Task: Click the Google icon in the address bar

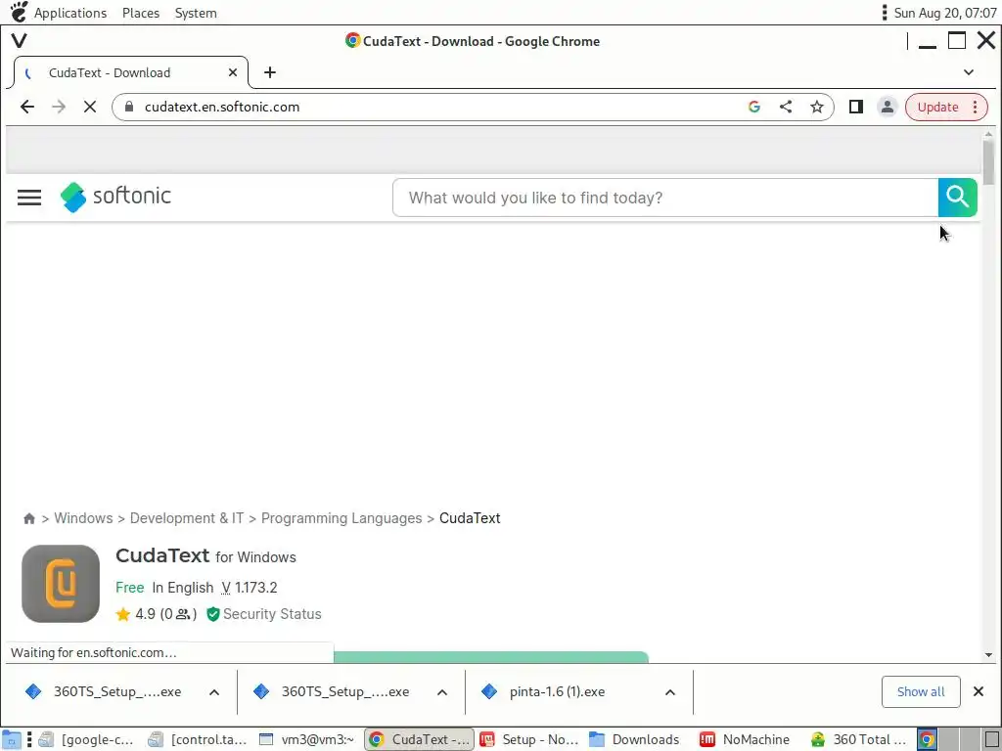Action: tap(754, 107)
